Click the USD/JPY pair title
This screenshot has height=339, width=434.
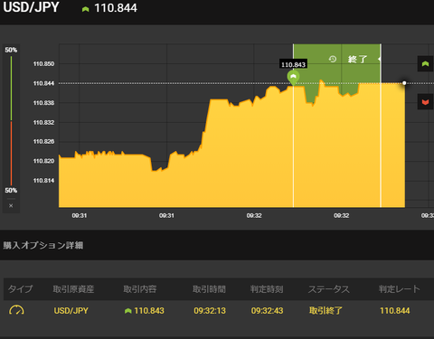click(x=31, y=7)
